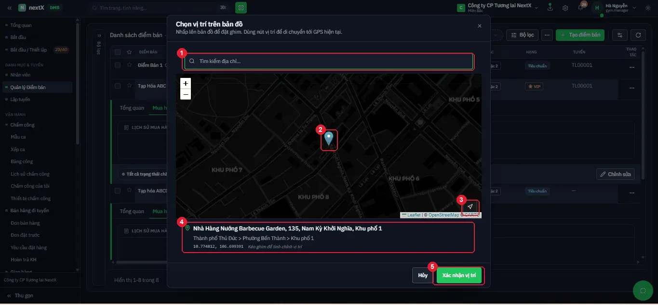
Task: Focus the top global search box
Action: (159, 8)
